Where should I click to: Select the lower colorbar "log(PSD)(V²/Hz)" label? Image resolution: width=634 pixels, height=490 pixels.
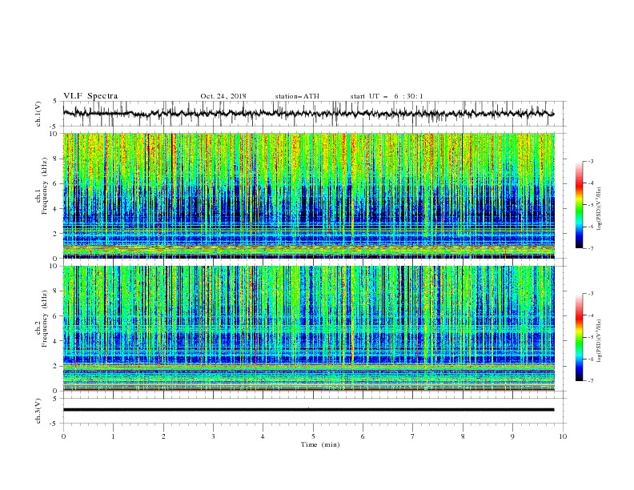pos(599,340)
